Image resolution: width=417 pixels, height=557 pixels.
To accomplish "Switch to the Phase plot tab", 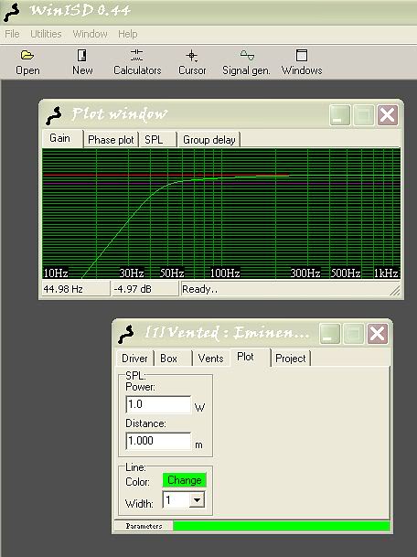I will [x=111, y=140].
